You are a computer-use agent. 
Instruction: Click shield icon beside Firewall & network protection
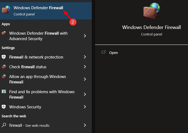[4, 57]
